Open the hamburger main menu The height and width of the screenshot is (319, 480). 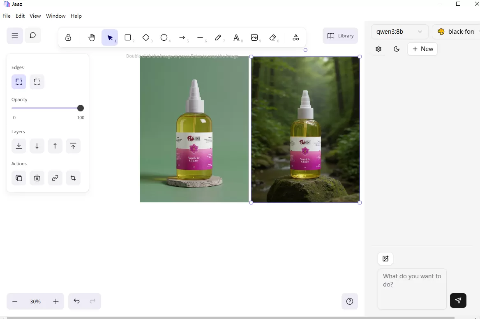(15, 36)
